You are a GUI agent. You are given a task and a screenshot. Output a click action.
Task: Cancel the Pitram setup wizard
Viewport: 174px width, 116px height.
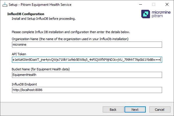coord(160,110)
